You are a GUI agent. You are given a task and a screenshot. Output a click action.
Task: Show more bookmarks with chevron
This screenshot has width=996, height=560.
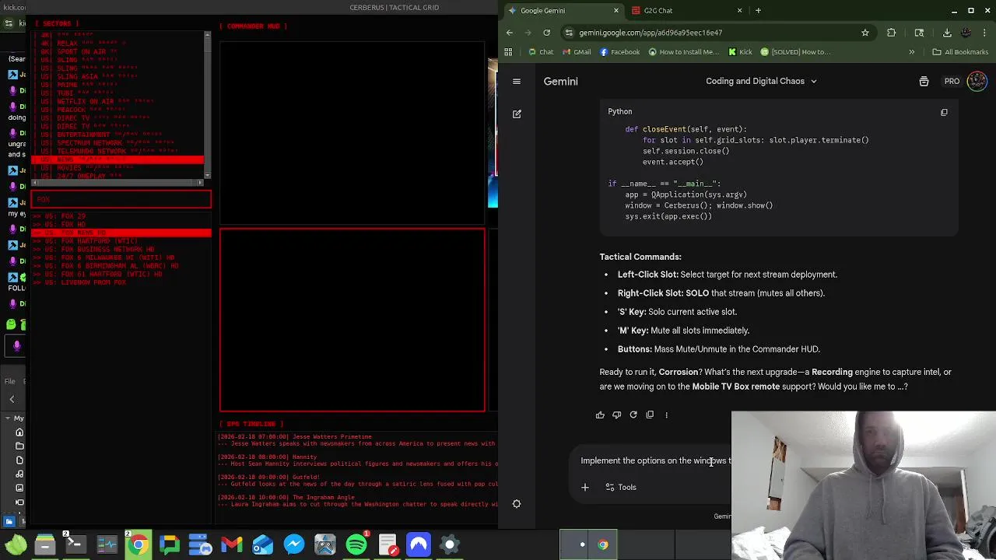pyautogui.click(x=911, y=52)
